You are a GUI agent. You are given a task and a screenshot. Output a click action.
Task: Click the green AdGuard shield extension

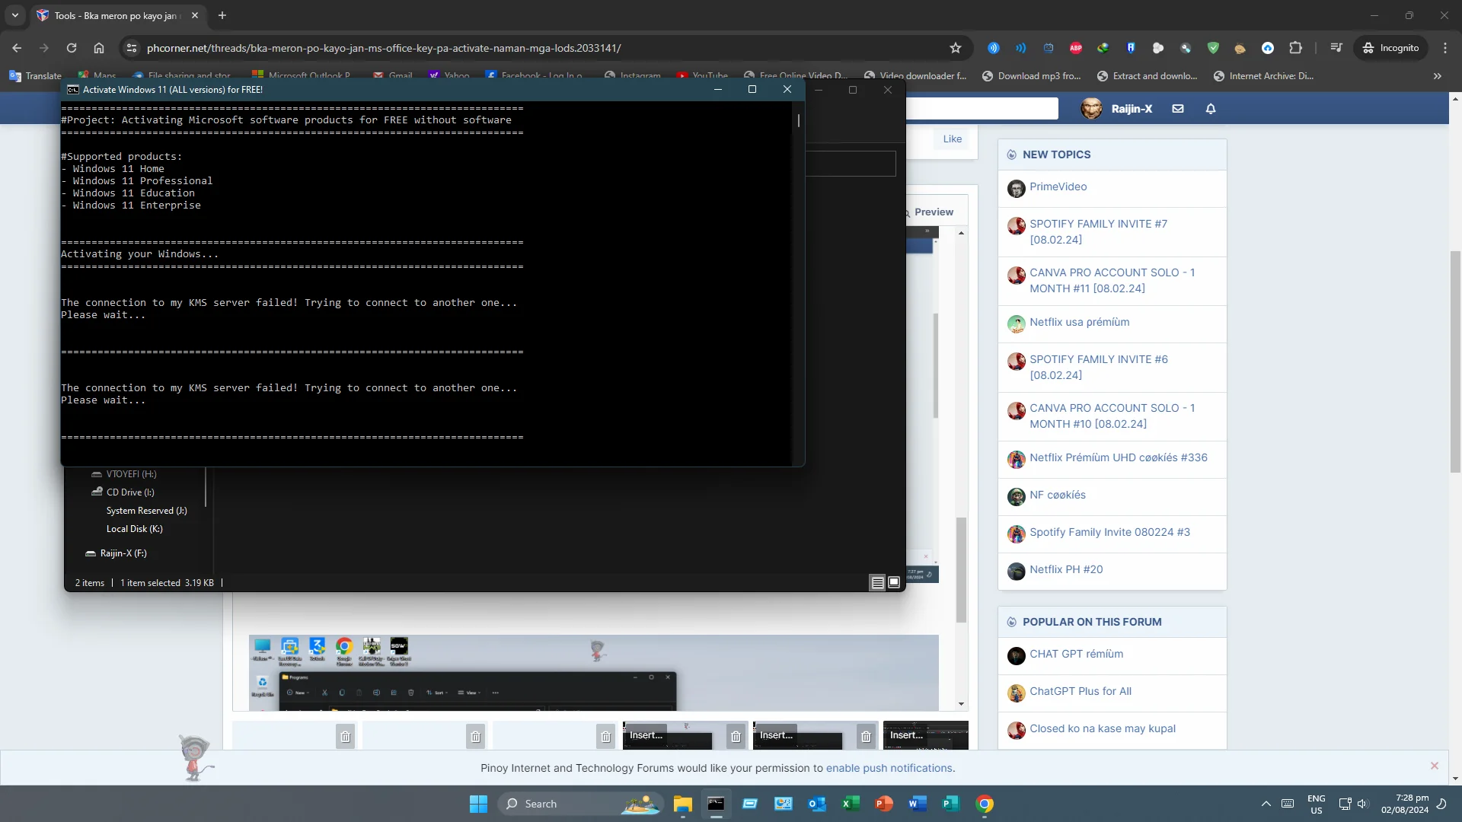pyautogui.click(x=1213, y=48)
